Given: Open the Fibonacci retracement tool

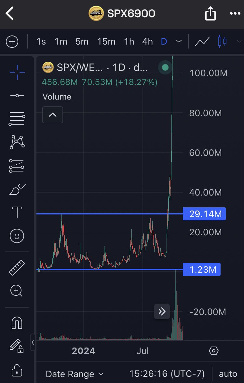Looking at the screenshot, I should point(17,119).
